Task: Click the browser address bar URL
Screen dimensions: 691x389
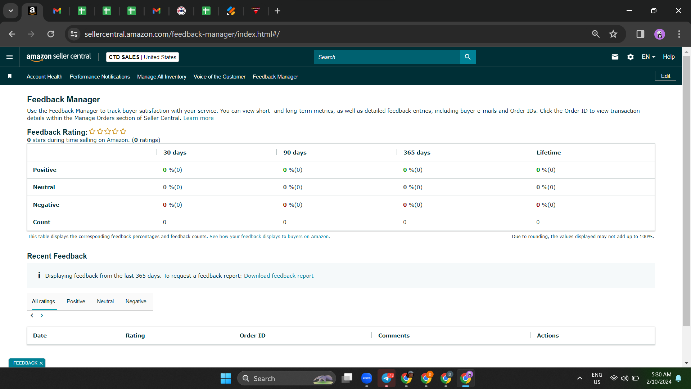Action: coord(182,34)
